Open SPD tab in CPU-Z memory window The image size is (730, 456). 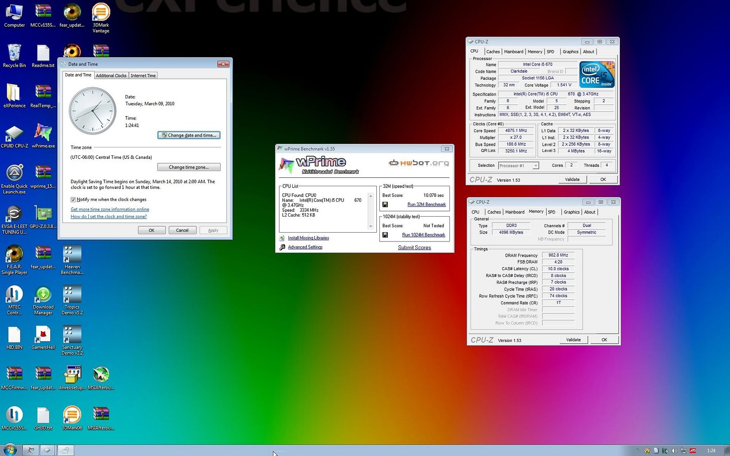pyautogui.click(x=551, y=212)
